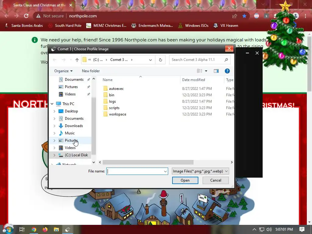The width and height of the screenshot is (312, 234).
Task: Open File Explorer from taskbar
Action: (x=56, y=229)
